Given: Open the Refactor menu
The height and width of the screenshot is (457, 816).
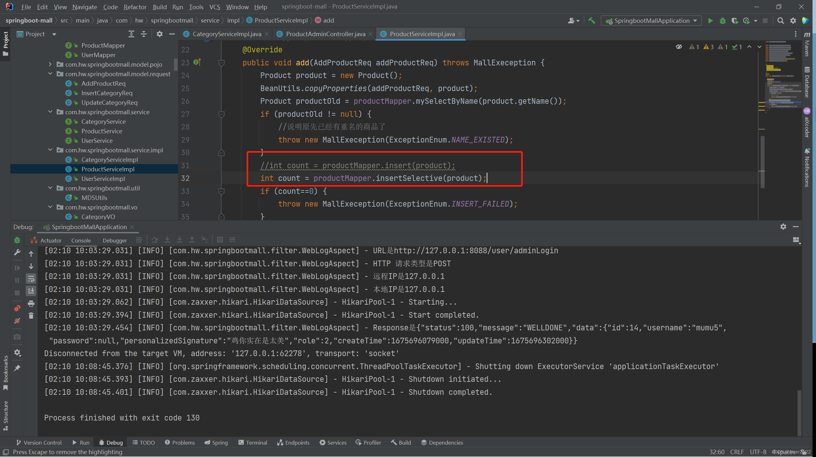Looking at the screenshot, I should point(135,7).
